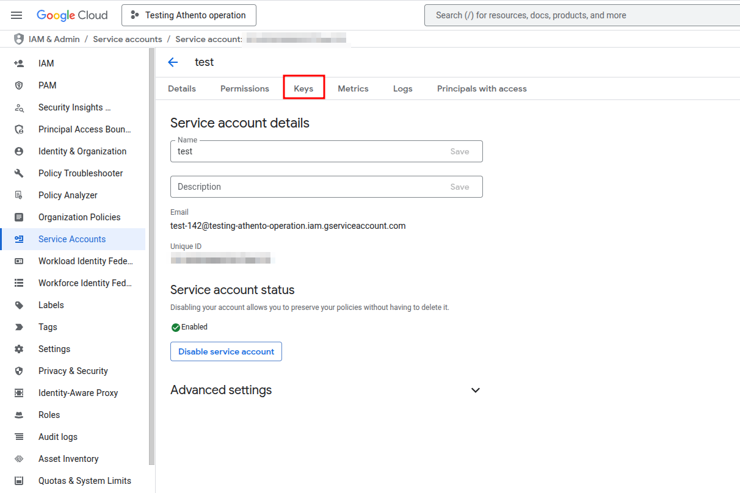Click the Audit logs list icon
The width and height of the screenshot is (740, 493).
tap(19, 437)
